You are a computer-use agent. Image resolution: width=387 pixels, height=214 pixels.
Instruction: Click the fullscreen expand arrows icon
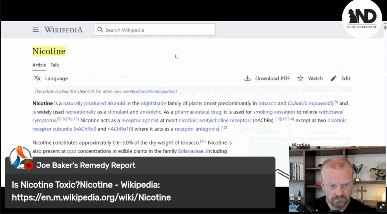(382, 206)
